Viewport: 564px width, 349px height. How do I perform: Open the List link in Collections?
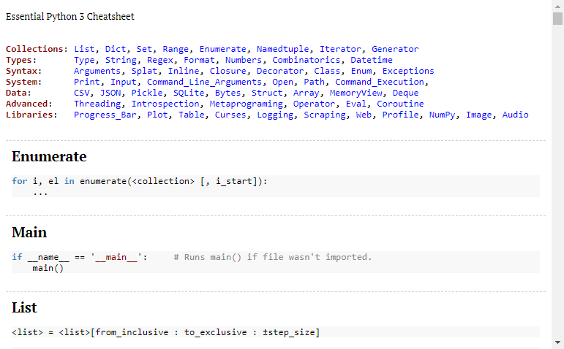[84, 49]
